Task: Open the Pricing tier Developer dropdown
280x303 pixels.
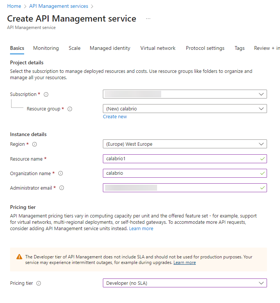Action: click(x=185, y=283)
